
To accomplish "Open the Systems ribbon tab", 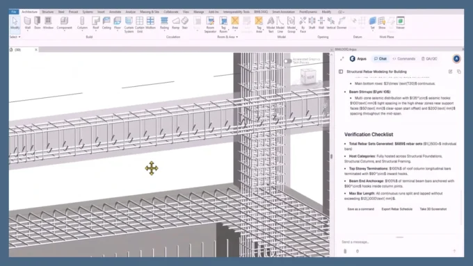I will (88, 12).
